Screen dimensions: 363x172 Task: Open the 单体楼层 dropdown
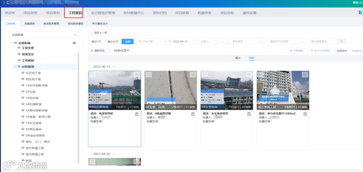[x=247, y=41]
